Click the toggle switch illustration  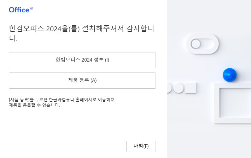pyautogui.click(x=203, y=44)
